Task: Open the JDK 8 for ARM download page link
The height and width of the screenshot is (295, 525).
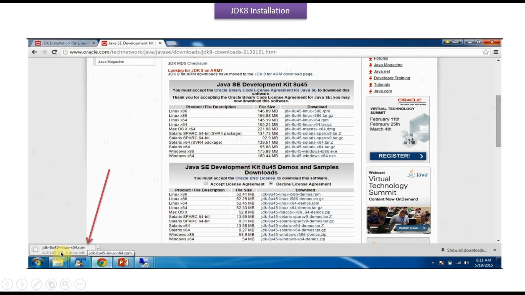Action: (x=283, y=74)
